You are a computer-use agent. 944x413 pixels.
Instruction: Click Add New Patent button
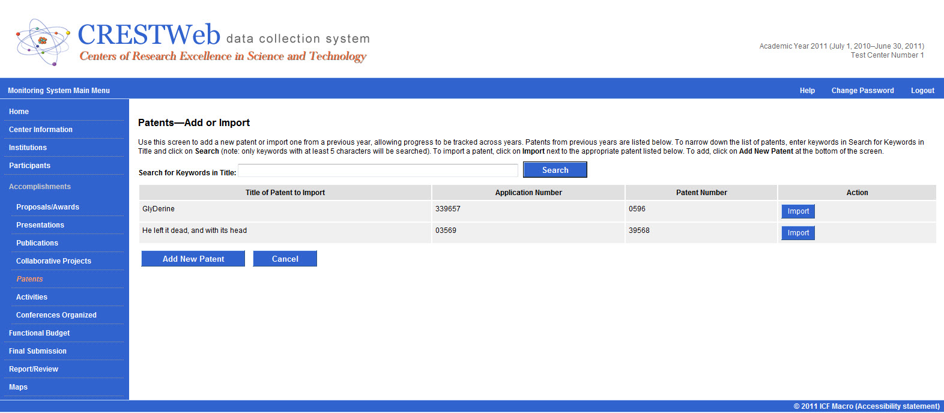(x=193, y=259)
